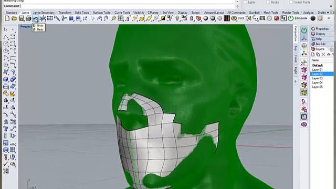
Task: Delete layer with the X icon
Action: coord(323,55)
